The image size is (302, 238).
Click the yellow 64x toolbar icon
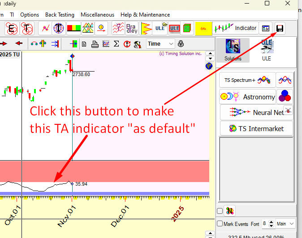click(203, 28)
